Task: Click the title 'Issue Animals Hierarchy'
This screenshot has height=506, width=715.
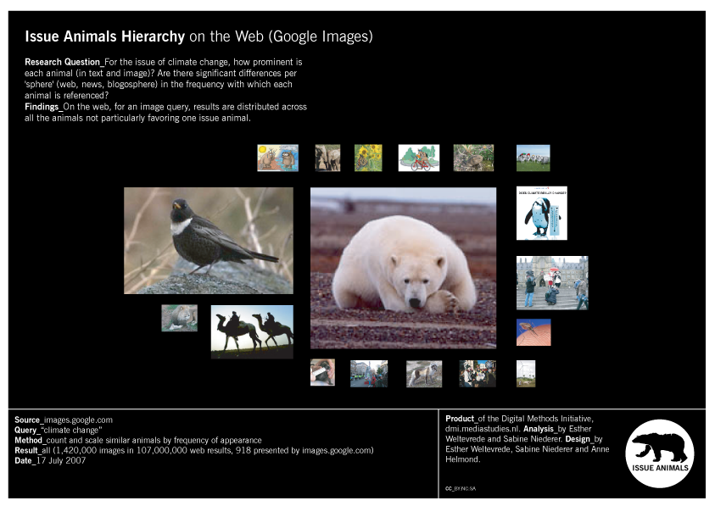Action: coord(105,36)
